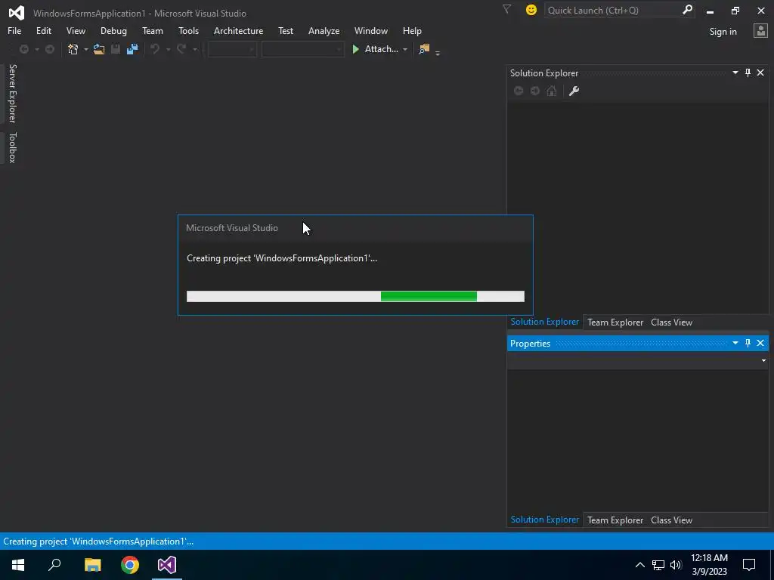This screenshot has width=774, height=580.
Task: Click the Open File toolbar icon
Action: [x=99, y=49]
